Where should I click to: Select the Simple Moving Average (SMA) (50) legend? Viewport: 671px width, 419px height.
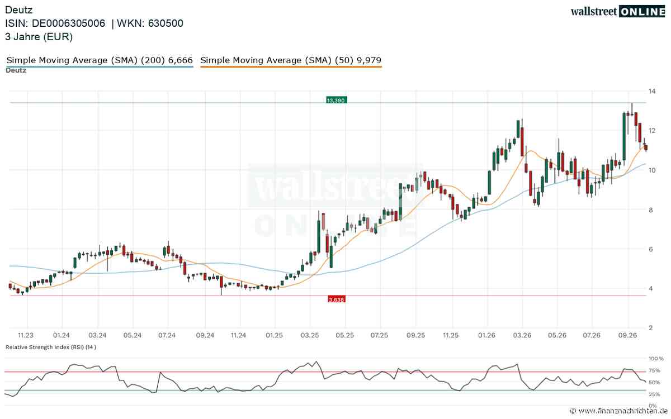point(291,60)
